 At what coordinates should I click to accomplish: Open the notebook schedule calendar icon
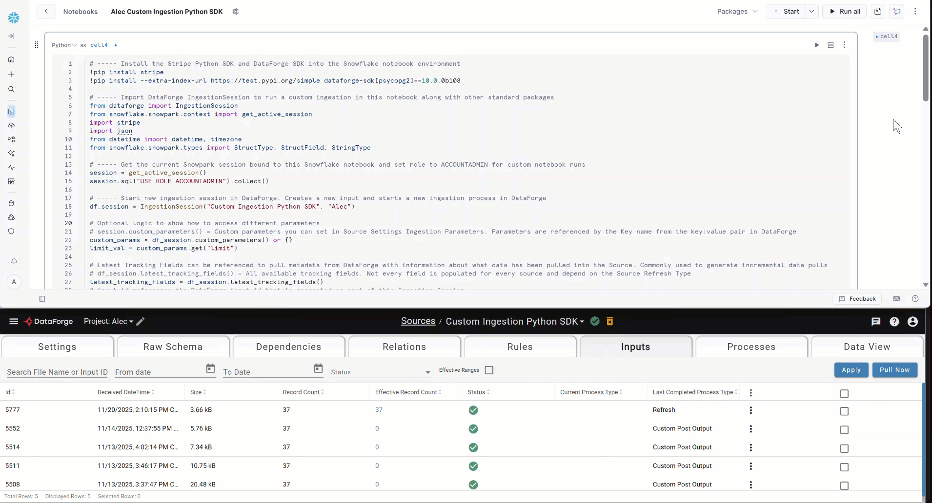(878, 11)
